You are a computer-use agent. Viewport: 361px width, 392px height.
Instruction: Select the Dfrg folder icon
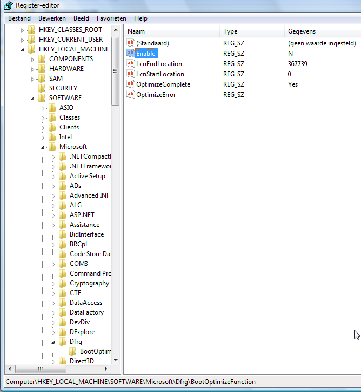point(62,342)
